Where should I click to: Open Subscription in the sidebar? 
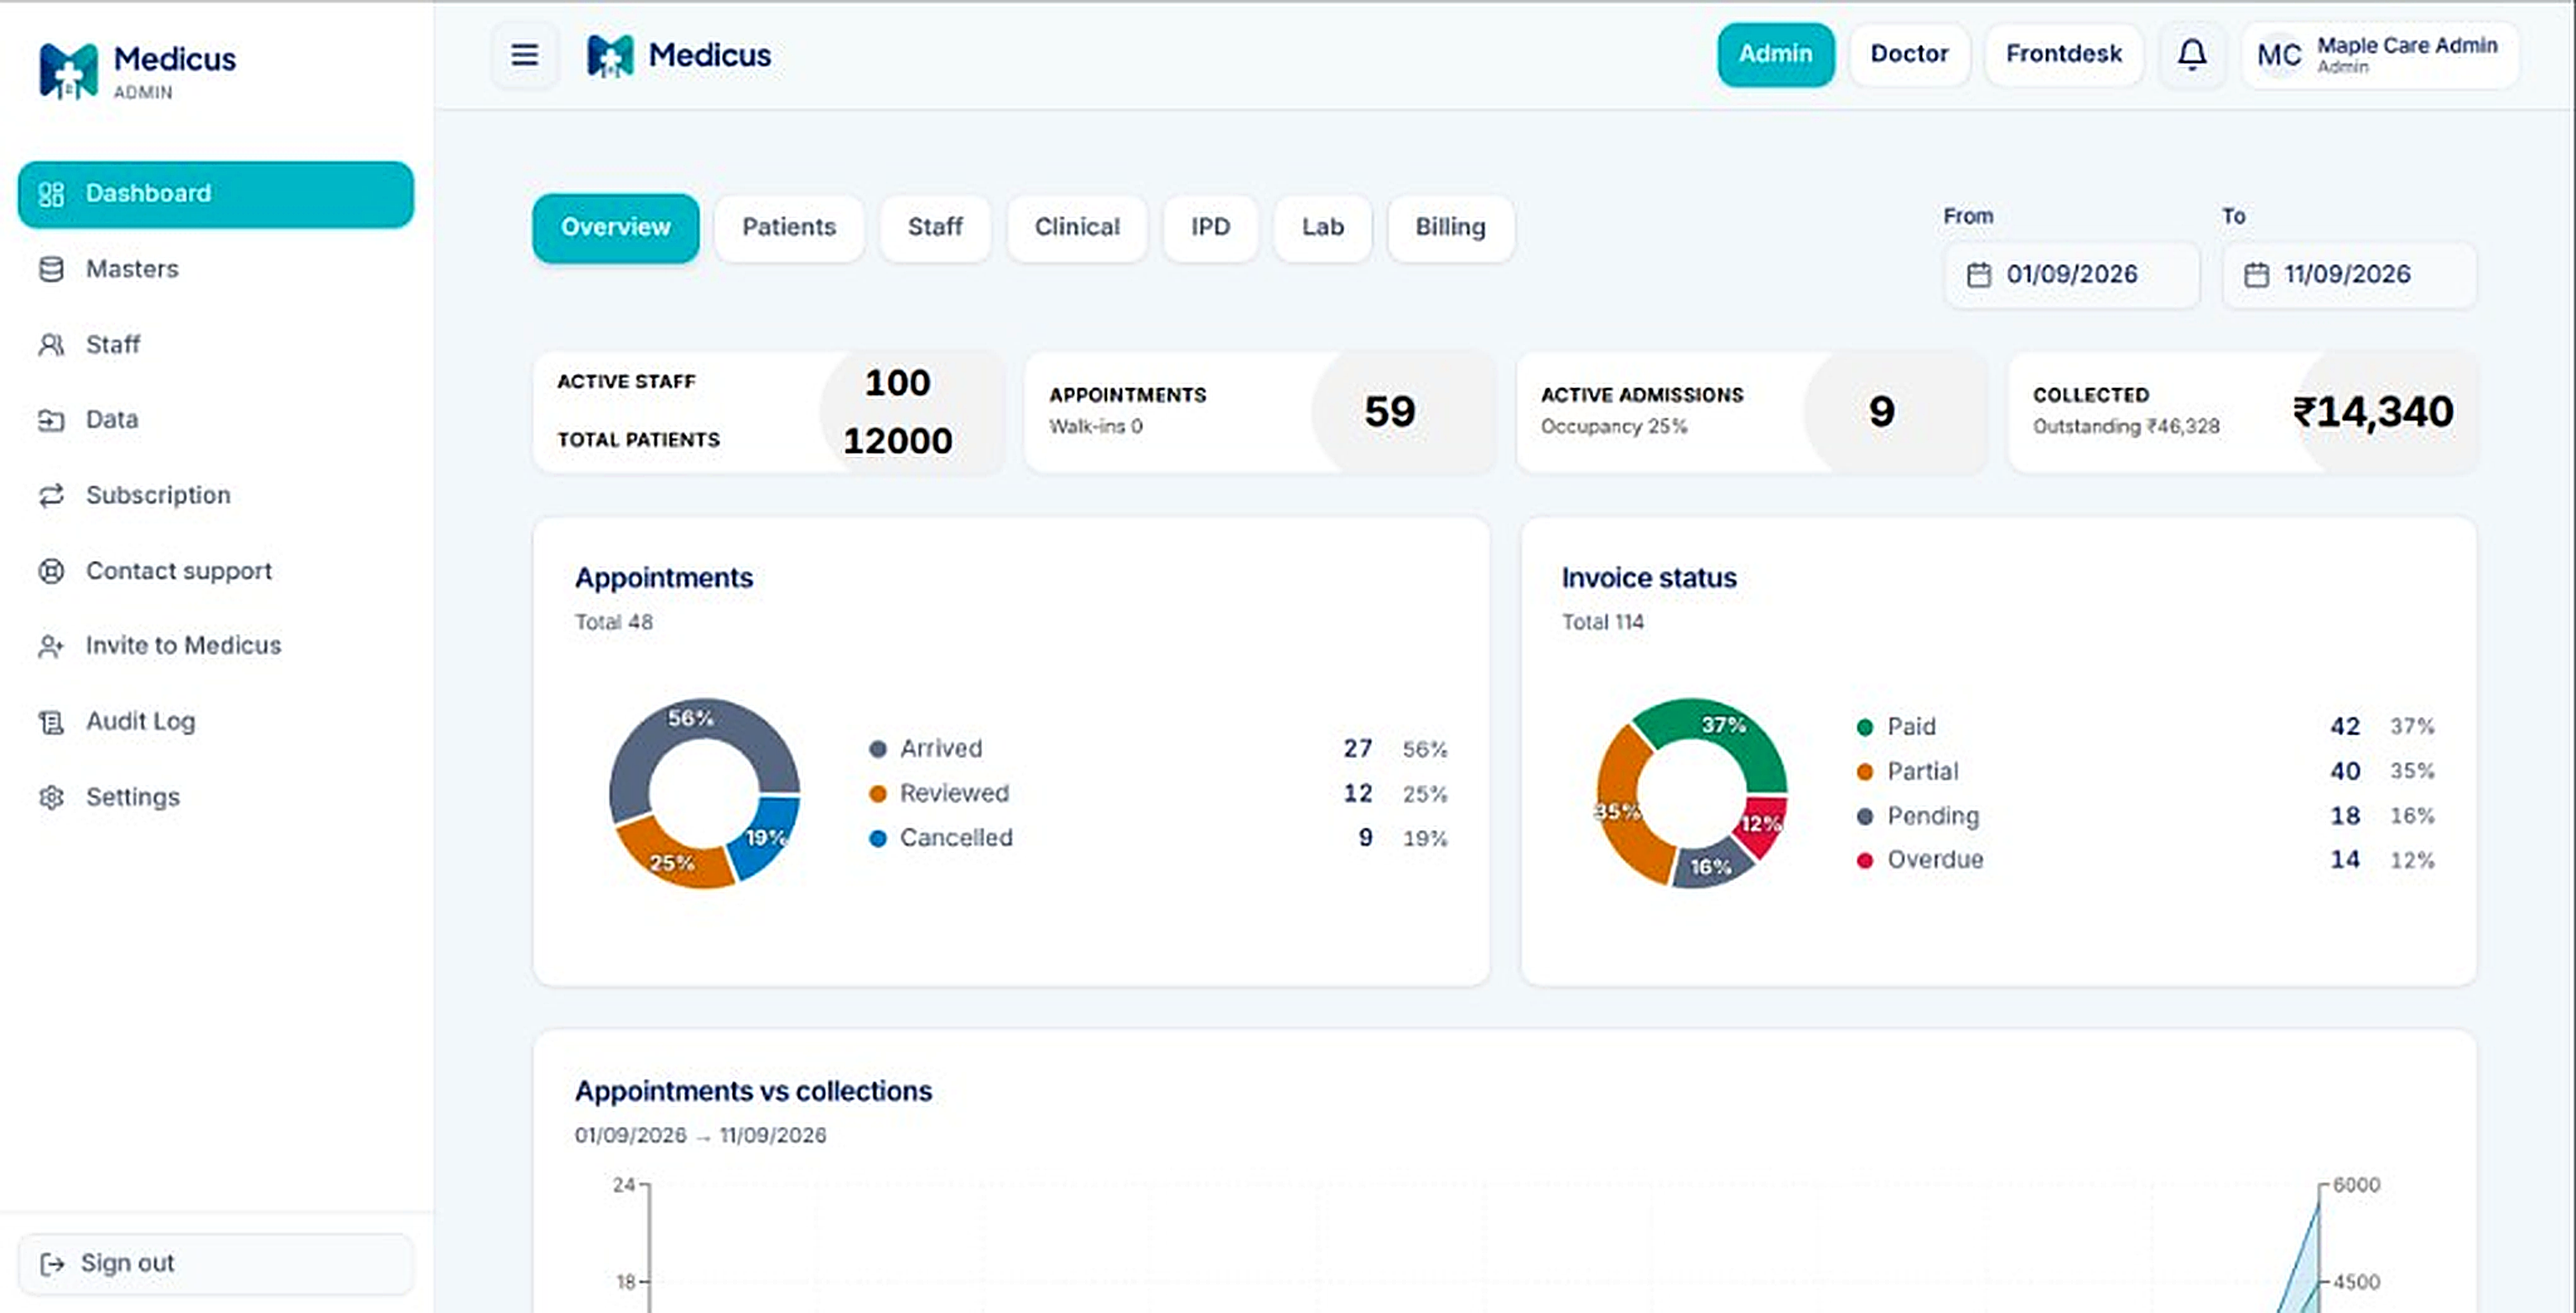point(216,495)
